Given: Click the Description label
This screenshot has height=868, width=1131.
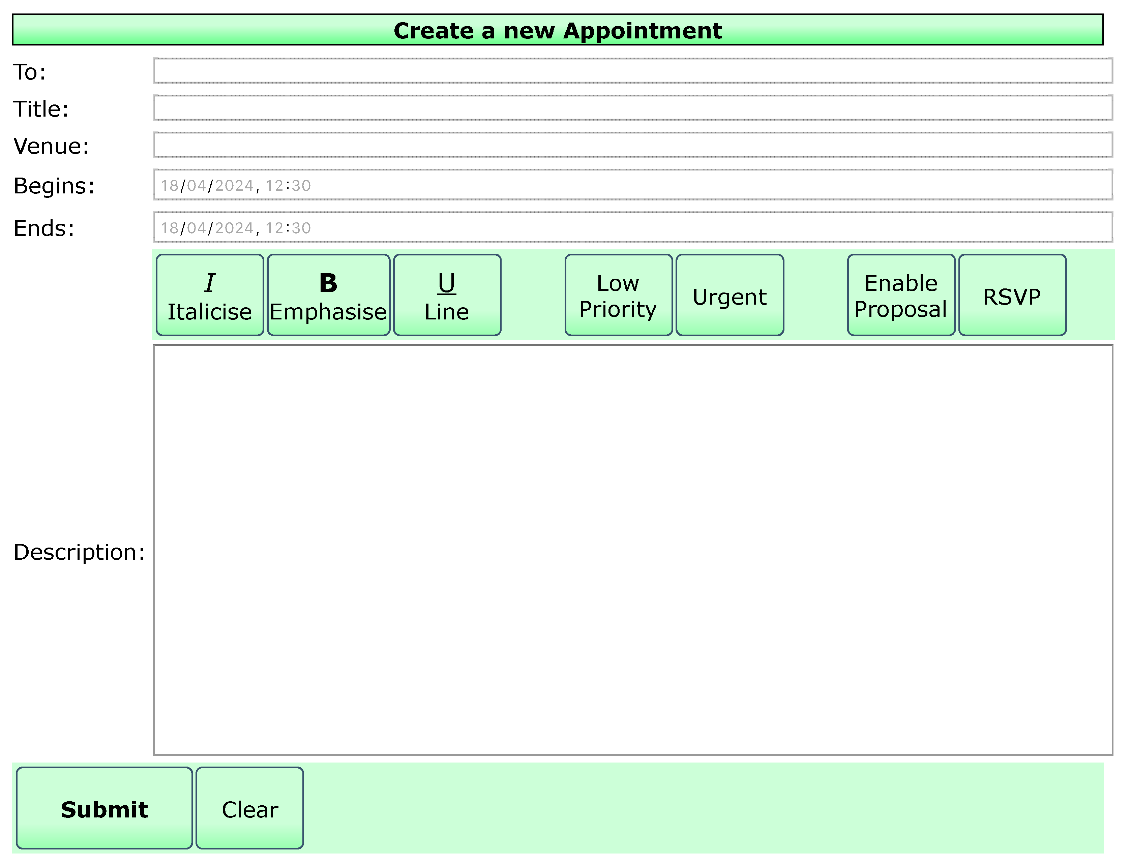Looking at the screenshot, I should [79, 552].
